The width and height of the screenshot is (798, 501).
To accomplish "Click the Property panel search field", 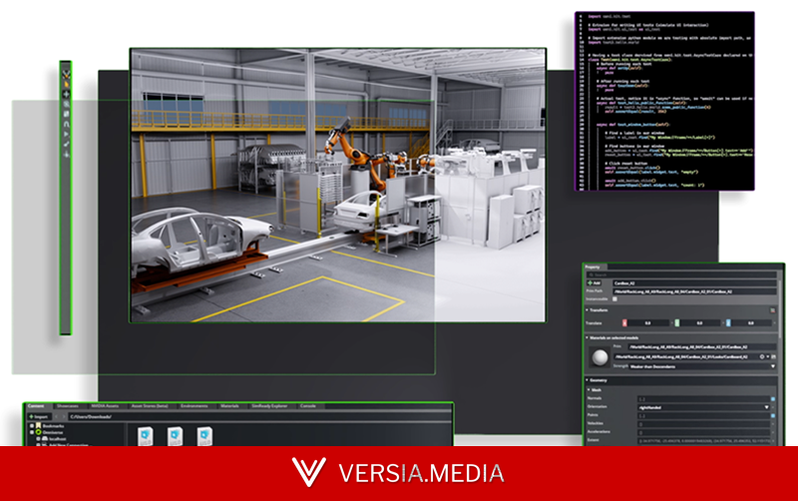I will (681, 274).
